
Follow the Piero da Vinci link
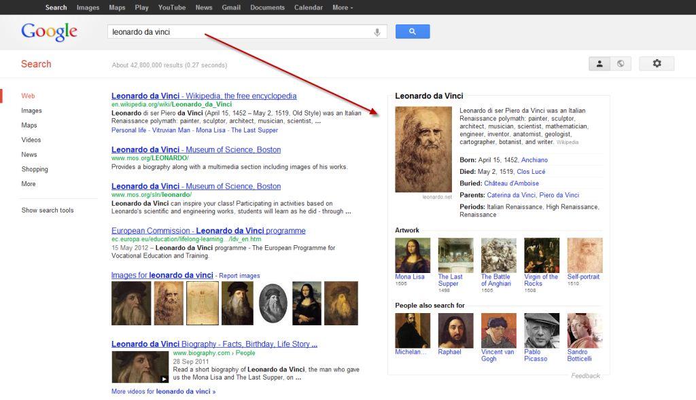(559, 195)
